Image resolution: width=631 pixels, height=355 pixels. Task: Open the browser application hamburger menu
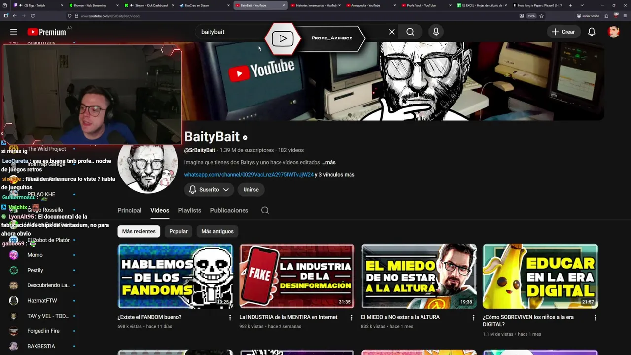[x=625, y=16]
